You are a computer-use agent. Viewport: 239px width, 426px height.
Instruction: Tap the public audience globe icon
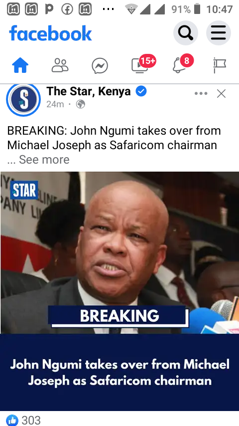click(x=81, y=104)
